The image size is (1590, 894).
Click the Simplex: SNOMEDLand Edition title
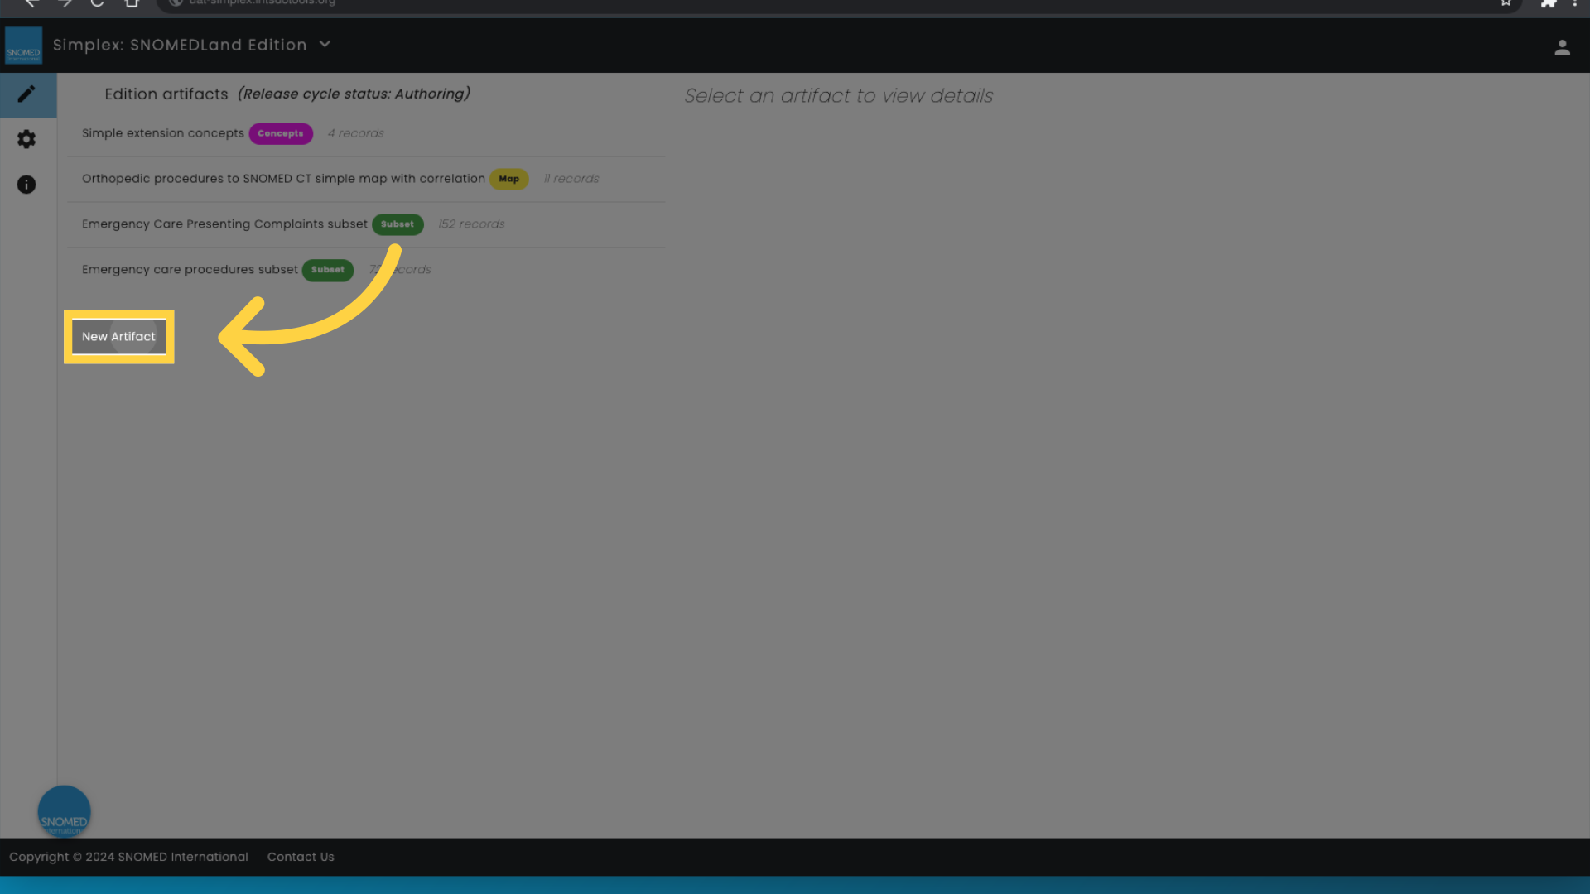180,45
